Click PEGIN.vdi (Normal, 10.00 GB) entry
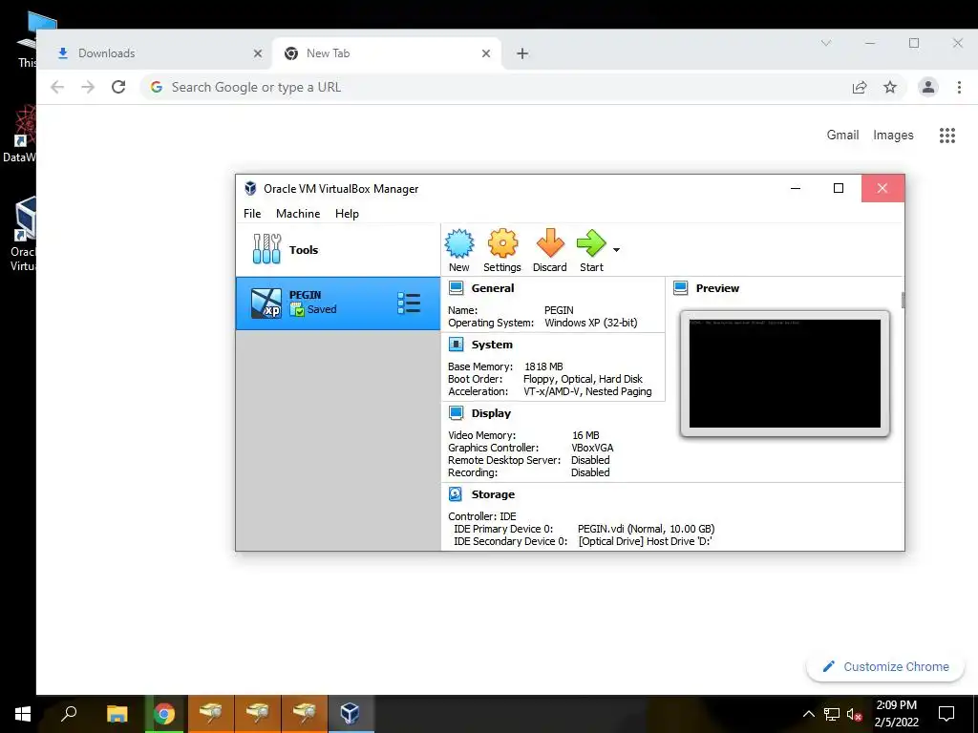 click(x=646, y=529)
